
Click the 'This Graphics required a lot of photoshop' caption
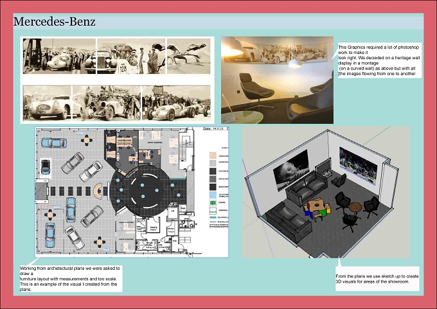pyautogui.click(x=379, y=60)
